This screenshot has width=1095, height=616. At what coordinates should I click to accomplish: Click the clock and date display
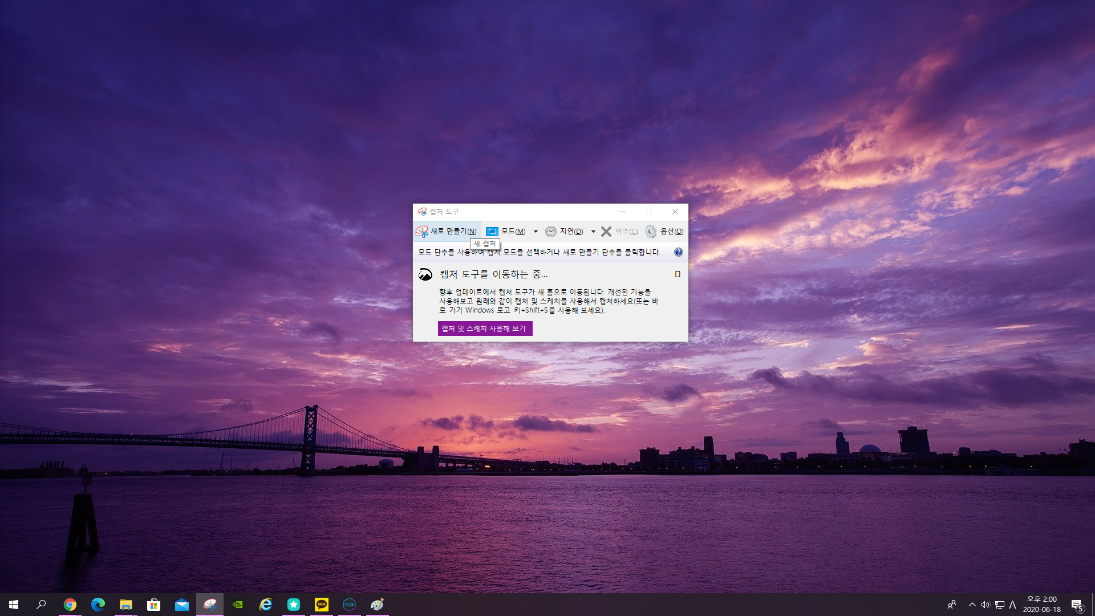(1041, 605)
